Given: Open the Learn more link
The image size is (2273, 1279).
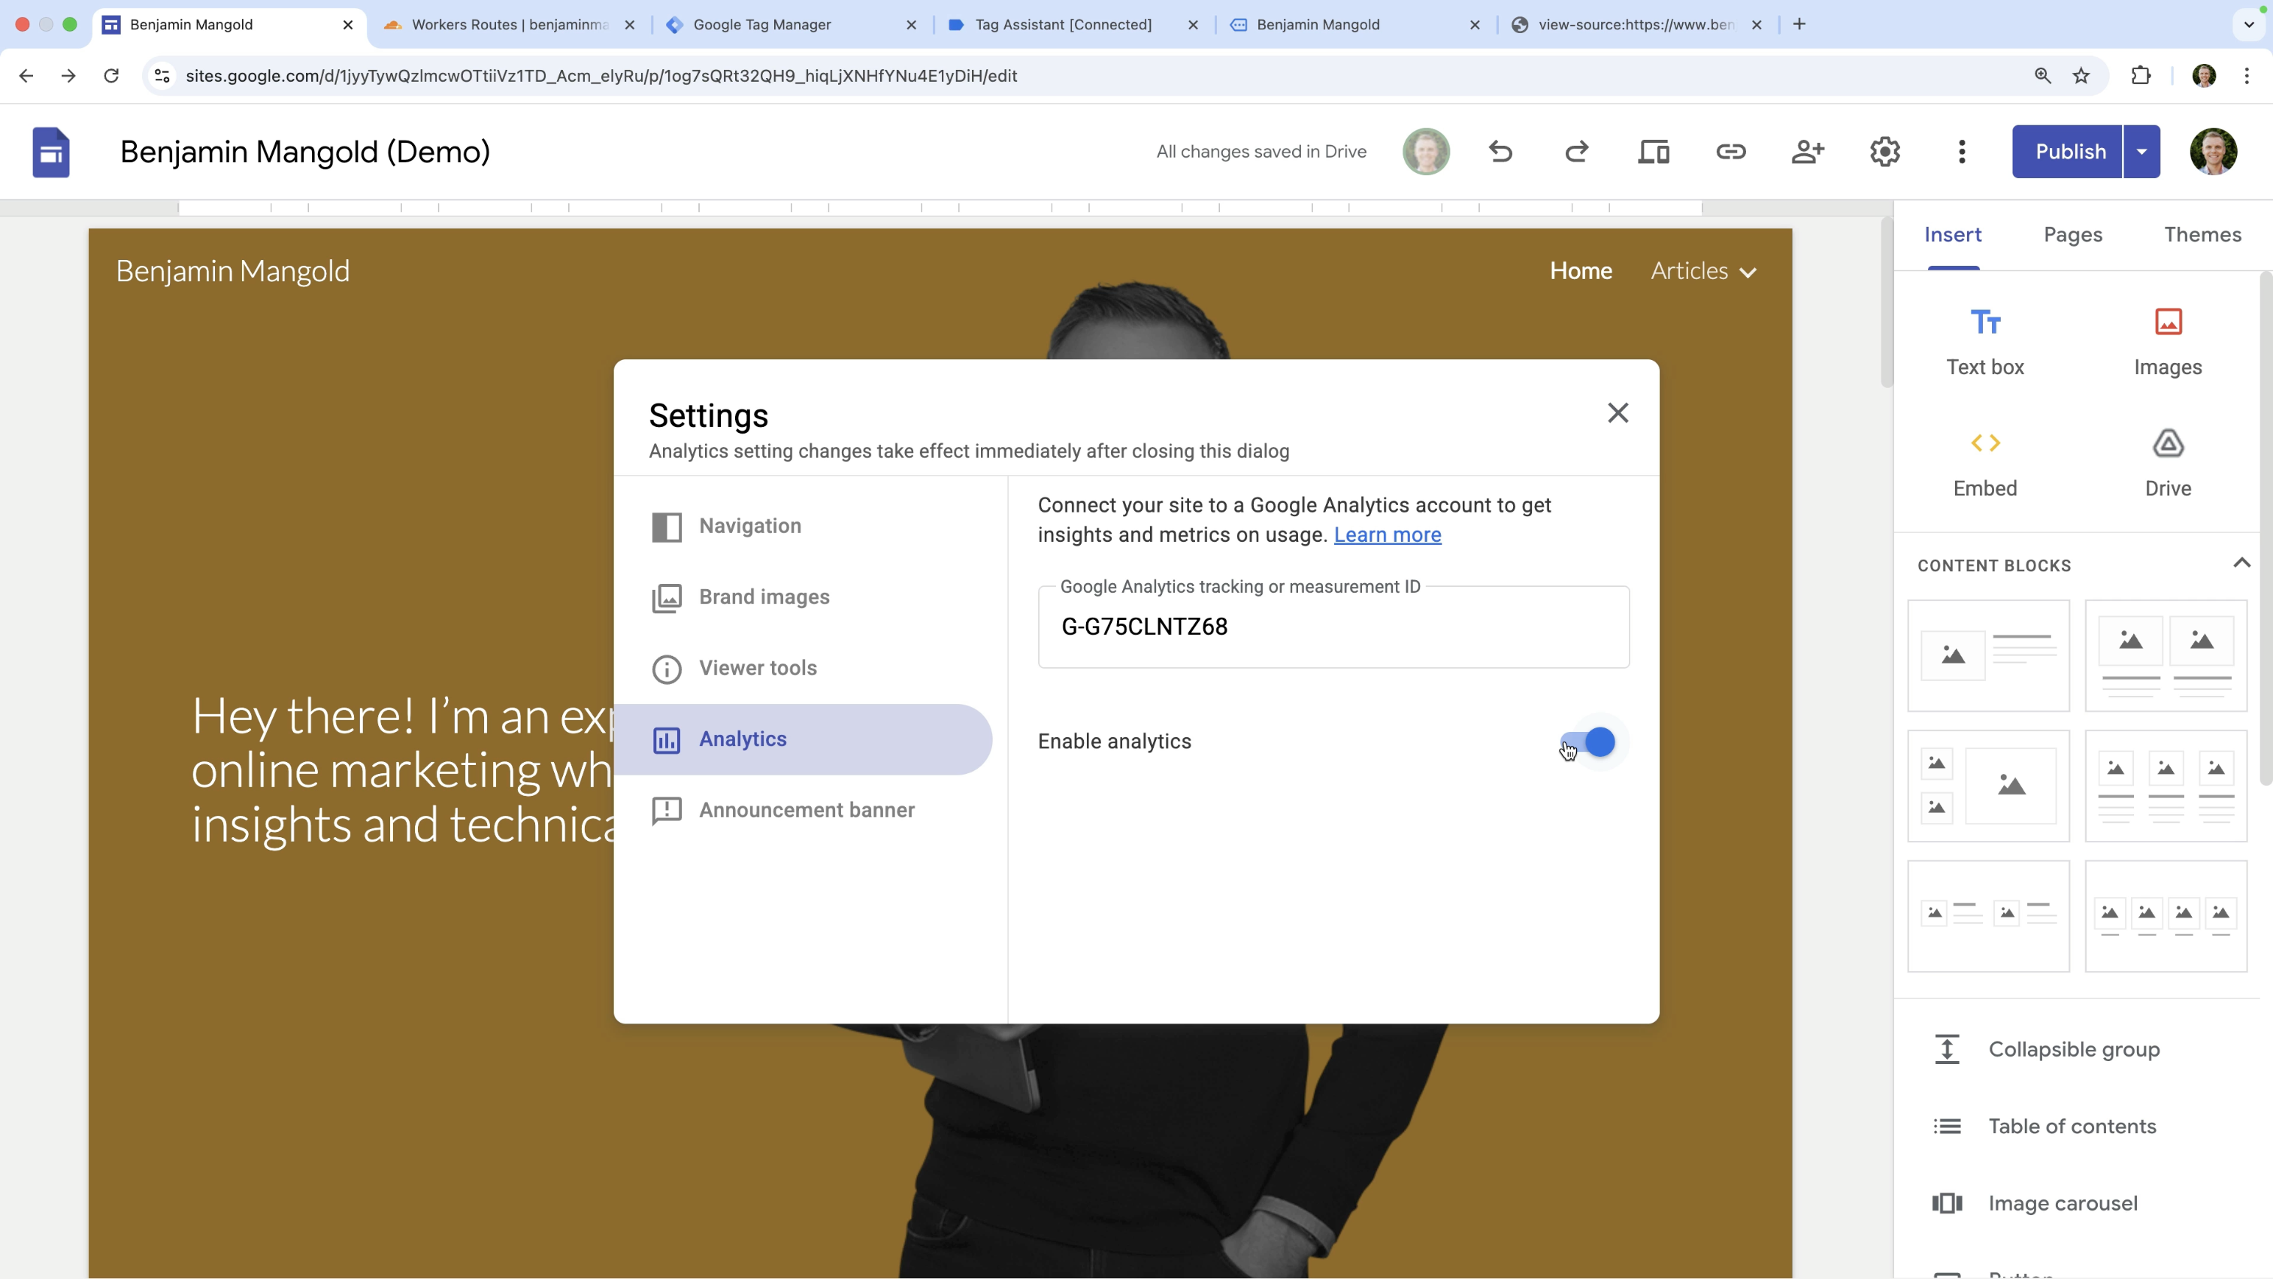Looking at the screenshot, I should pos(1387,535).
